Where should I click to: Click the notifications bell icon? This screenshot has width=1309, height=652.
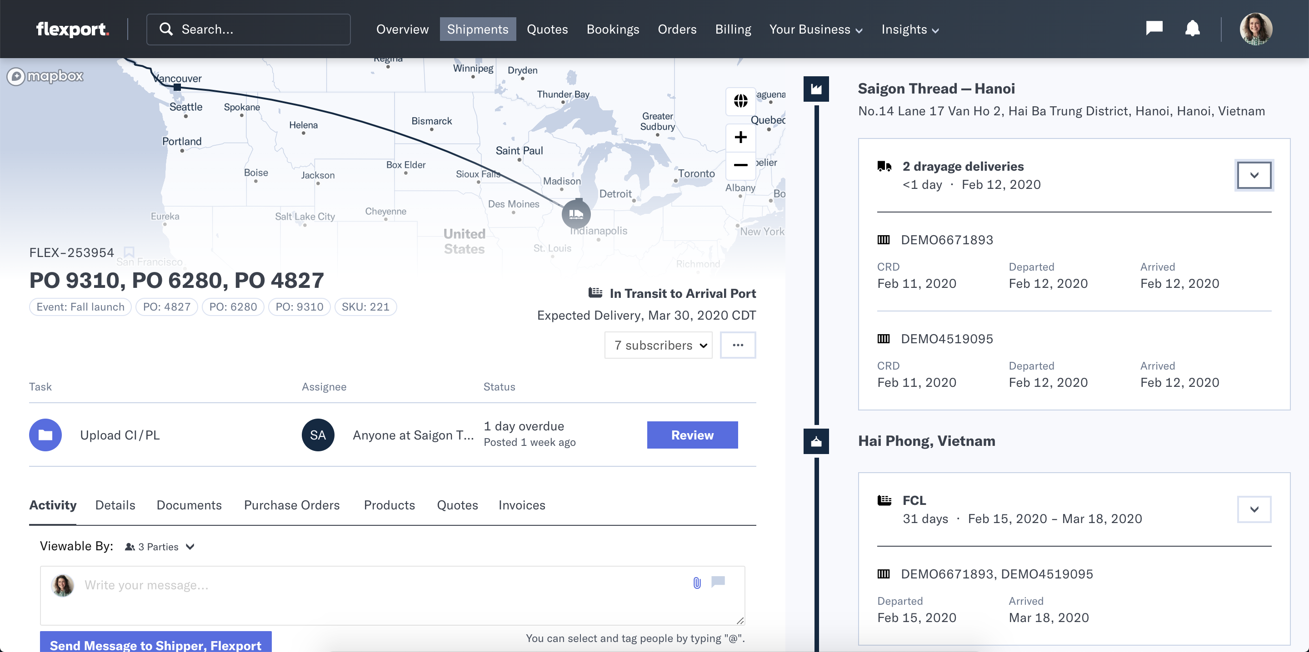click(x=1192, y=29)
